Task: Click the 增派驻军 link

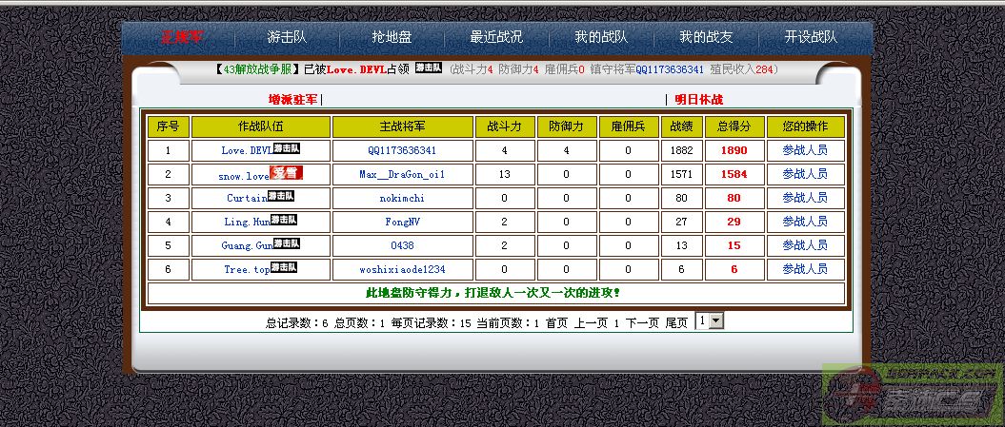Action: (293, 99)
